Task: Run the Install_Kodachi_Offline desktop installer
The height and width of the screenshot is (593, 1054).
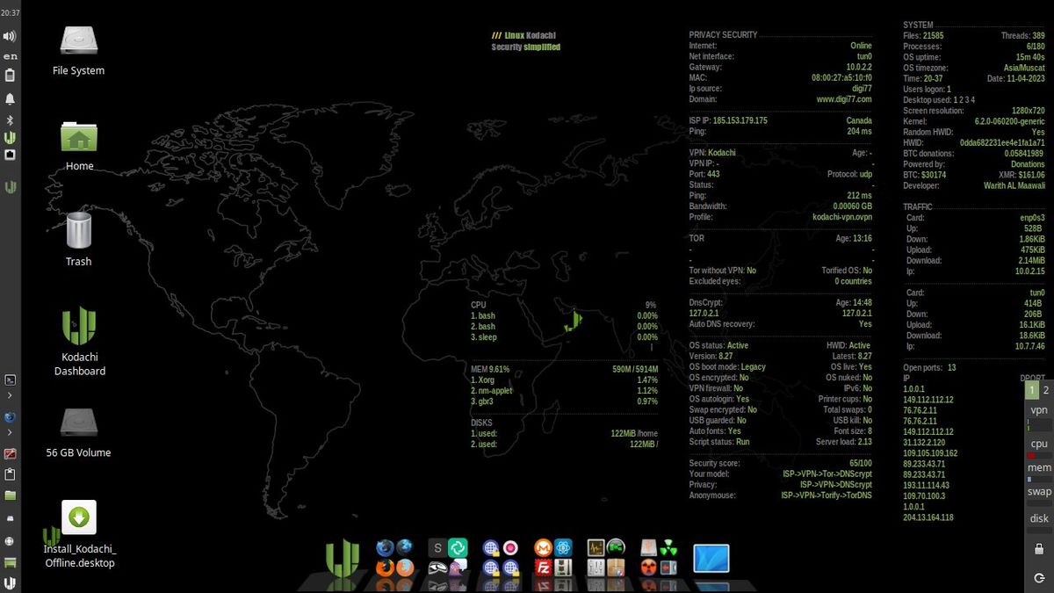Action: tap(78, 518)
